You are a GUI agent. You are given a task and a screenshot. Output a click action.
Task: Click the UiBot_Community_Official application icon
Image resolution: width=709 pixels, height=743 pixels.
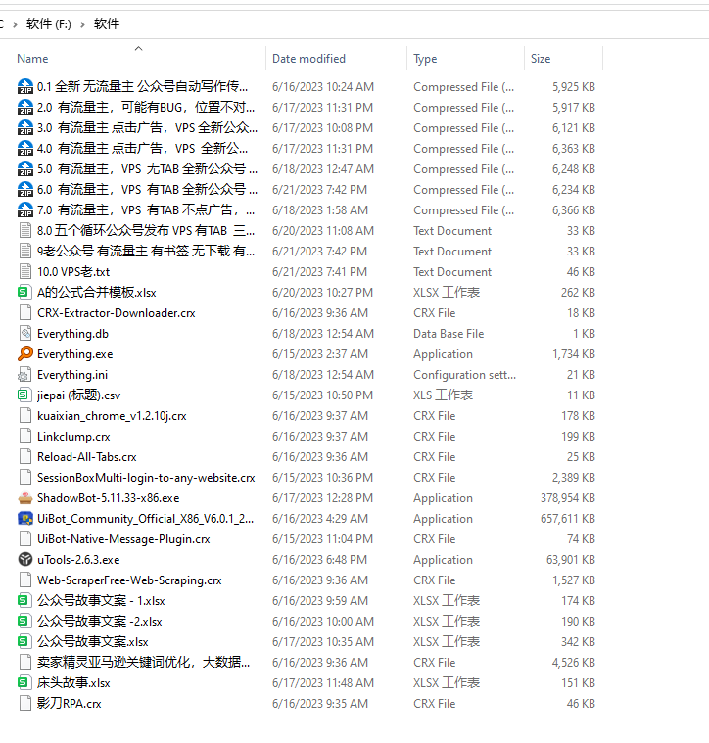25,519
